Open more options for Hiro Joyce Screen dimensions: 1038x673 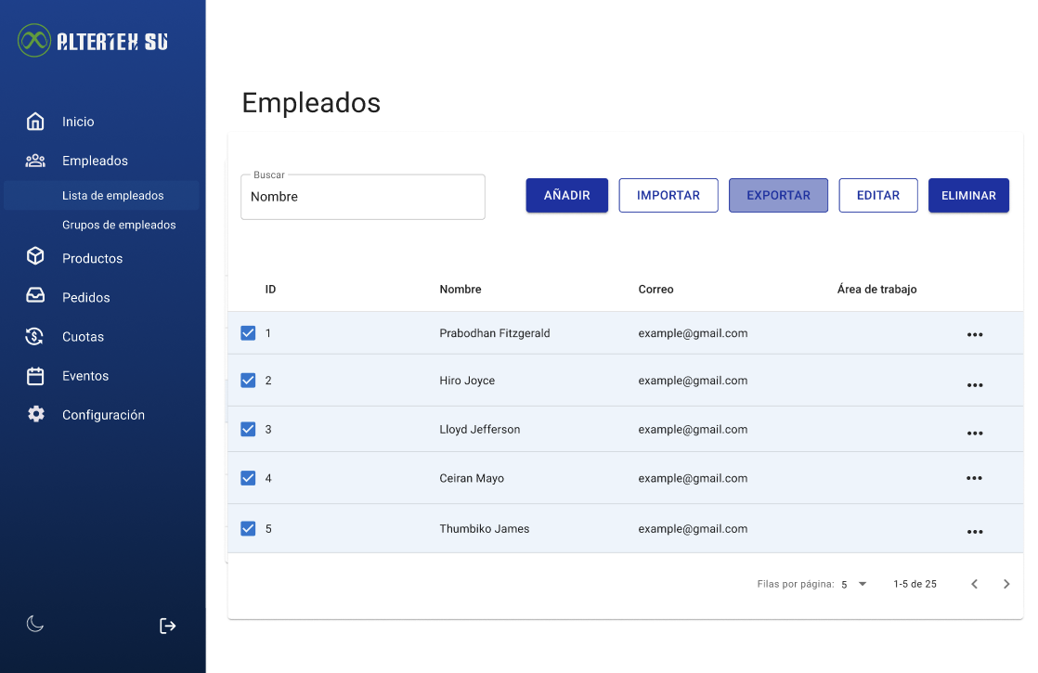(x=975, y=384)
